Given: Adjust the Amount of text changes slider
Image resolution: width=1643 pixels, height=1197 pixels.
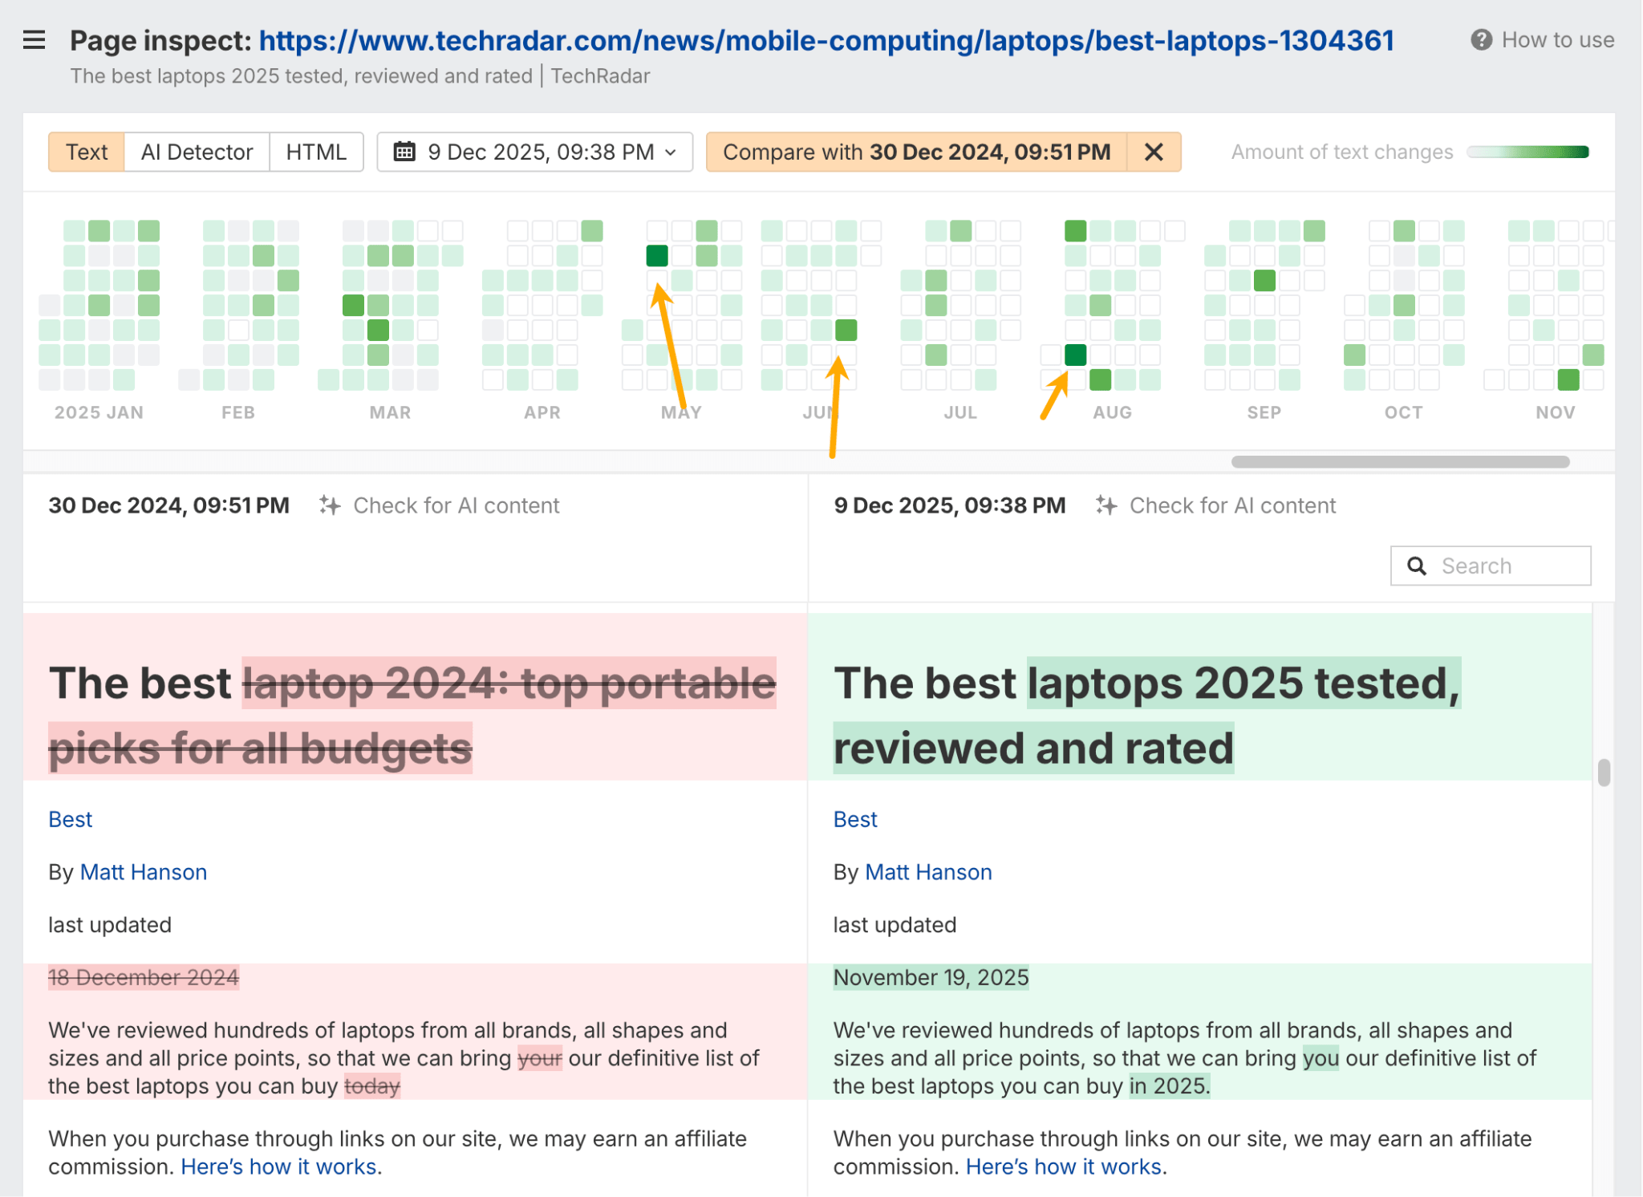Looking at the screenshot, I should pyautogui.click(x=1527, y=151).
